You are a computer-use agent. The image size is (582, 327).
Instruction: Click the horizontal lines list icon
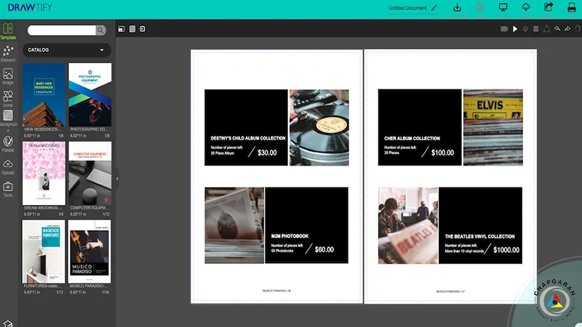point(536,28)
